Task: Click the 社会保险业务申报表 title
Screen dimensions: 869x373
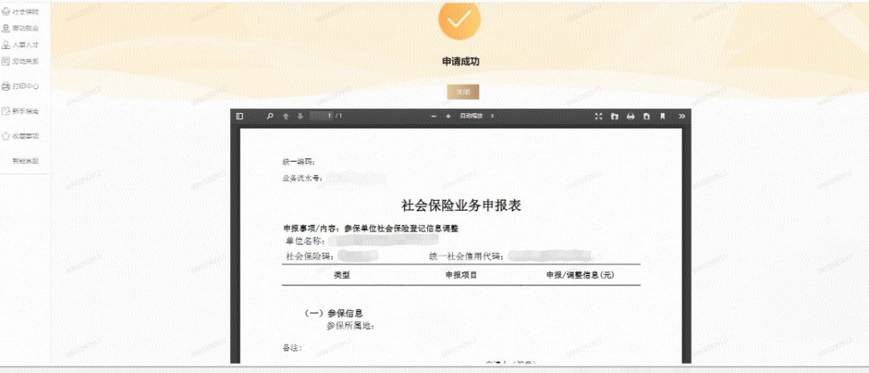Action: [461, 205]
